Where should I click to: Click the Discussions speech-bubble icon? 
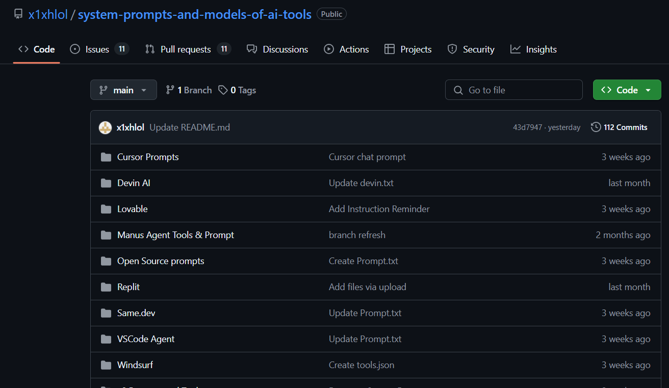(x=252, y=49)
